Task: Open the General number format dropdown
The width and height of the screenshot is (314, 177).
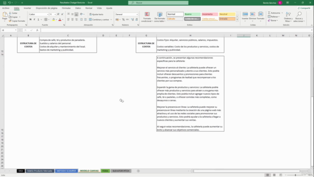Action: pyautogui.click(x=137, y=14)
